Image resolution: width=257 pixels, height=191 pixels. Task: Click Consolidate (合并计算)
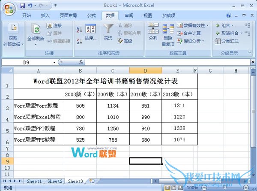click(189, 33)
